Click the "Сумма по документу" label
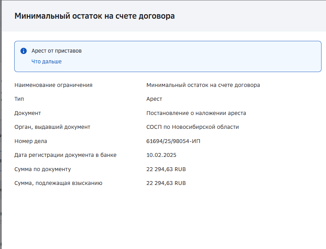326x249 pixels. click(43, 169)
